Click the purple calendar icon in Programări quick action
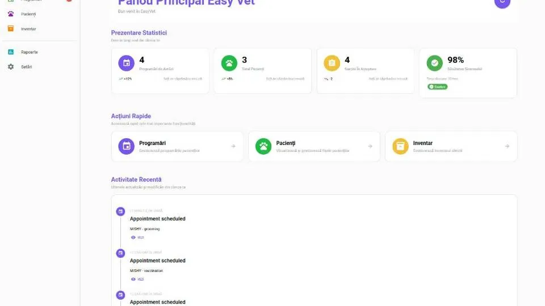545x306 pixels. pos(126,146)
